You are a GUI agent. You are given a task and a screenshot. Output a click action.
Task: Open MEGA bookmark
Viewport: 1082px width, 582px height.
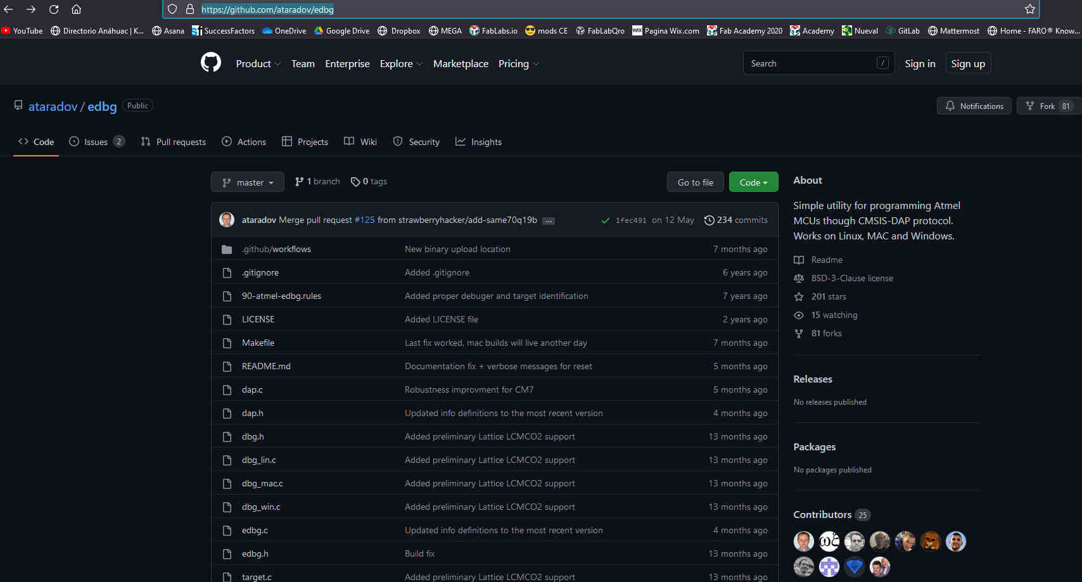click(x=445, y=30)
